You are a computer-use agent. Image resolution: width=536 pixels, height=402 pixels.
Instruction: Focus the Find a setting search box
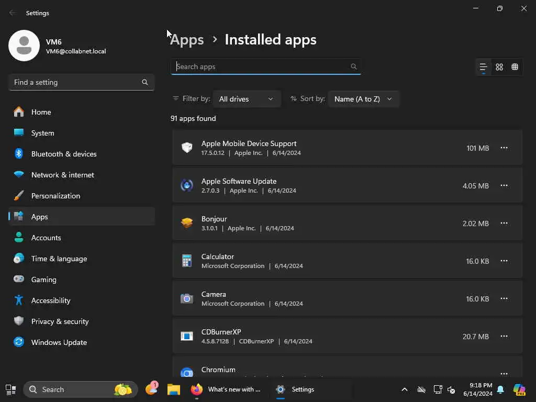[76, 82]
